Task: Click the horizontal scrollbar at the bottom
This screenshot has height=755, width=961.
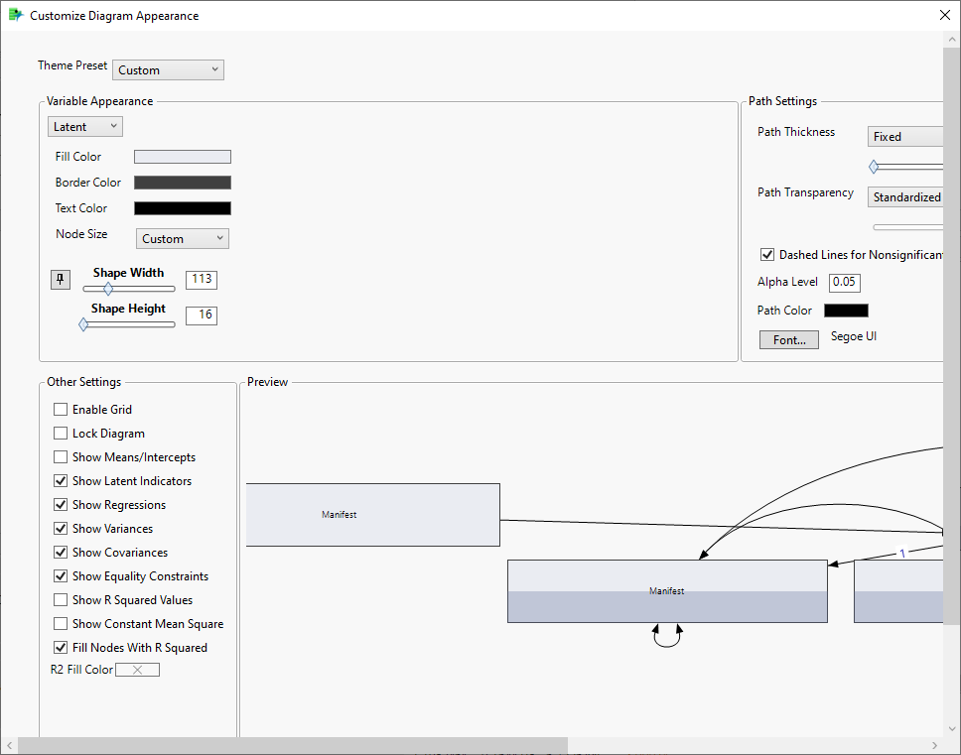Action: coord(293,744)
